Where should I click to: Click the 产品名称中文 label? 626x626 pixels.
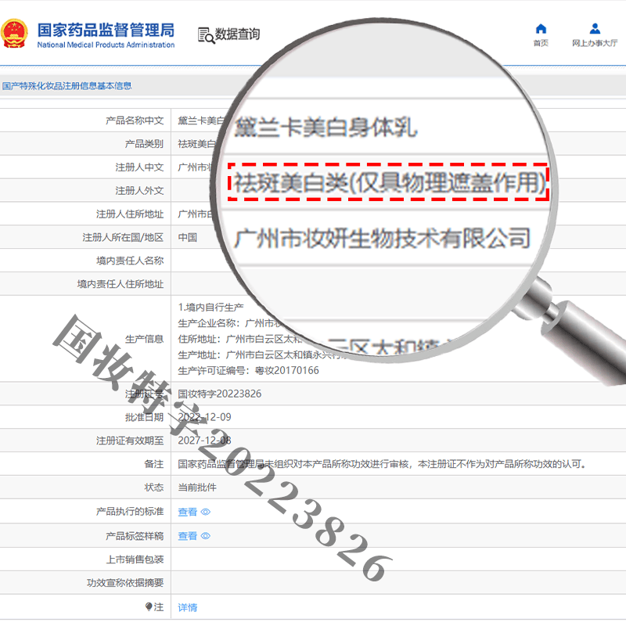click(135, 121)
